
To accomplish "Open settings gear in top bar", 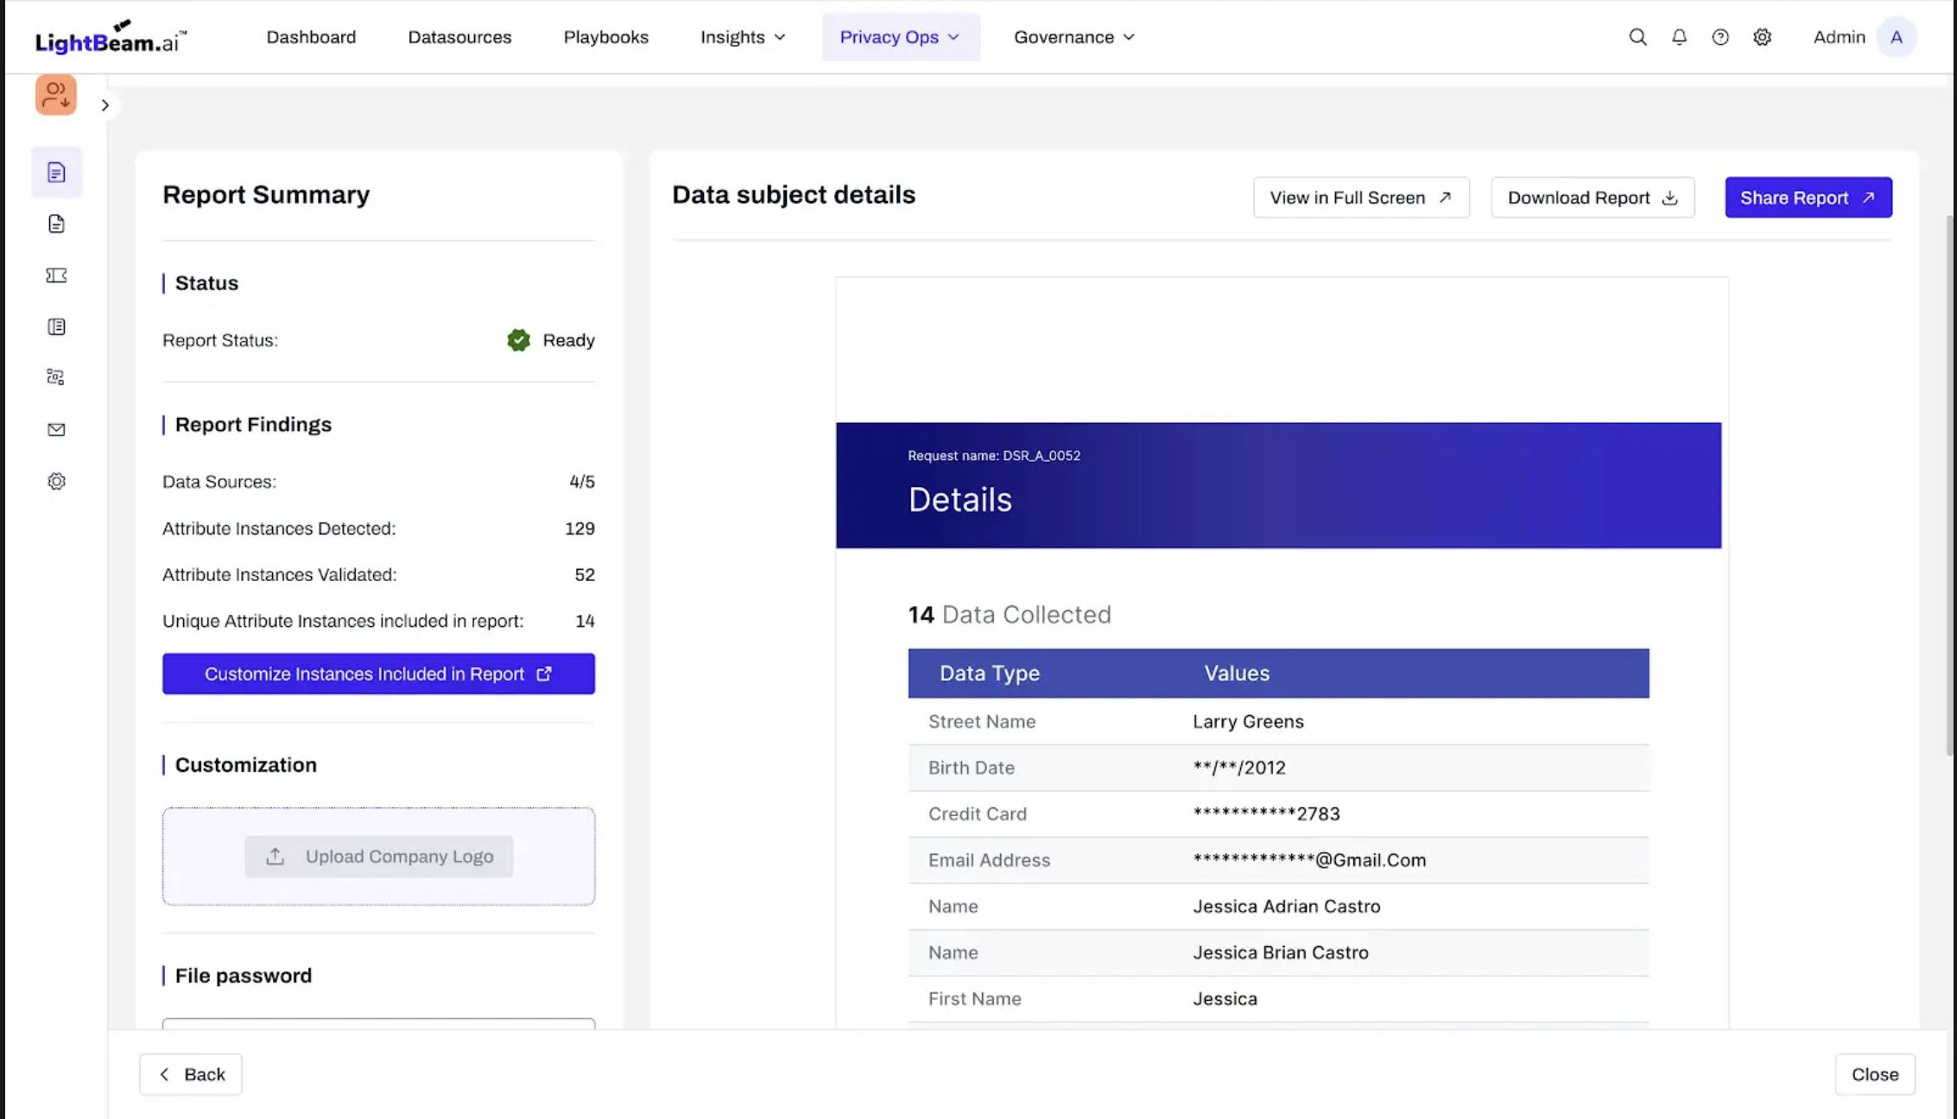I will coord(1762,37).
